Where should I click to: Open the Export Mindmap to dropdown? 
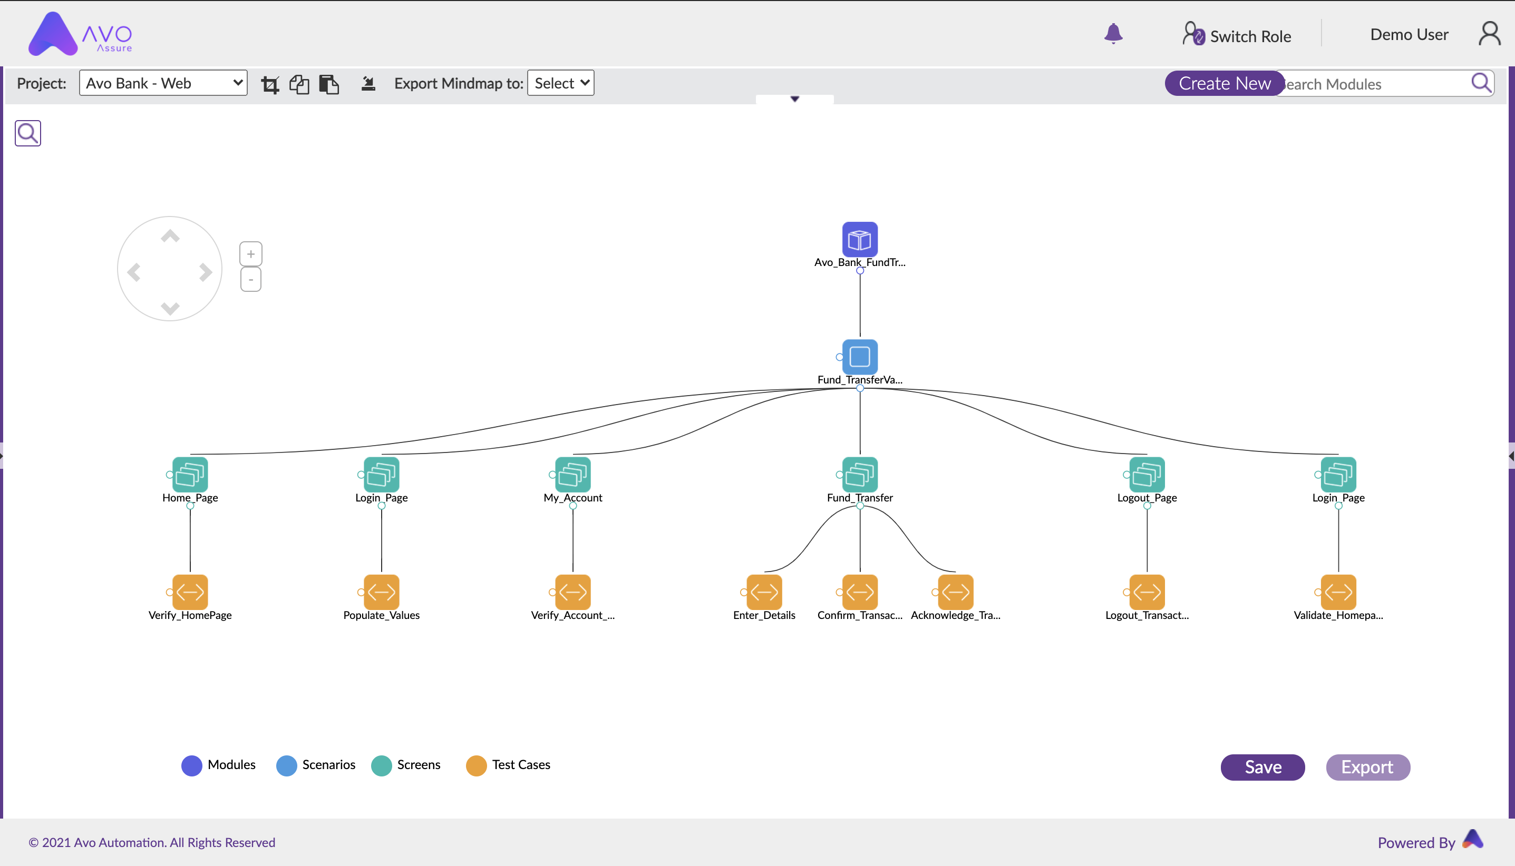coord(560,83)
